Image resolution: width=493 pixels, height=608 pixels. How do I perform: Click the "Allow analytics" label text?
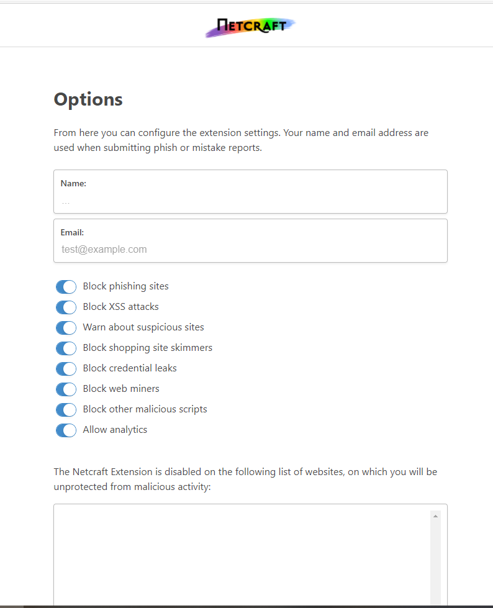coord(115,430)
